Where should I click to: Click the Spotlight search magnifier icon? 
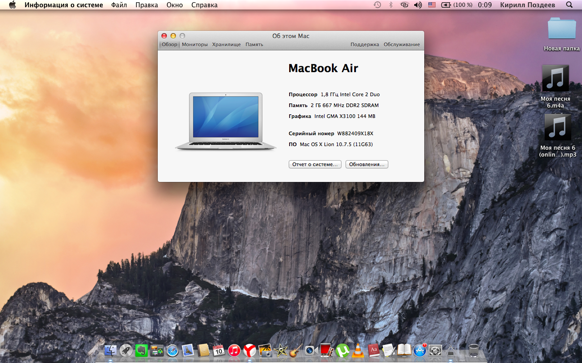pyautogui.click(x=569, y=5)
